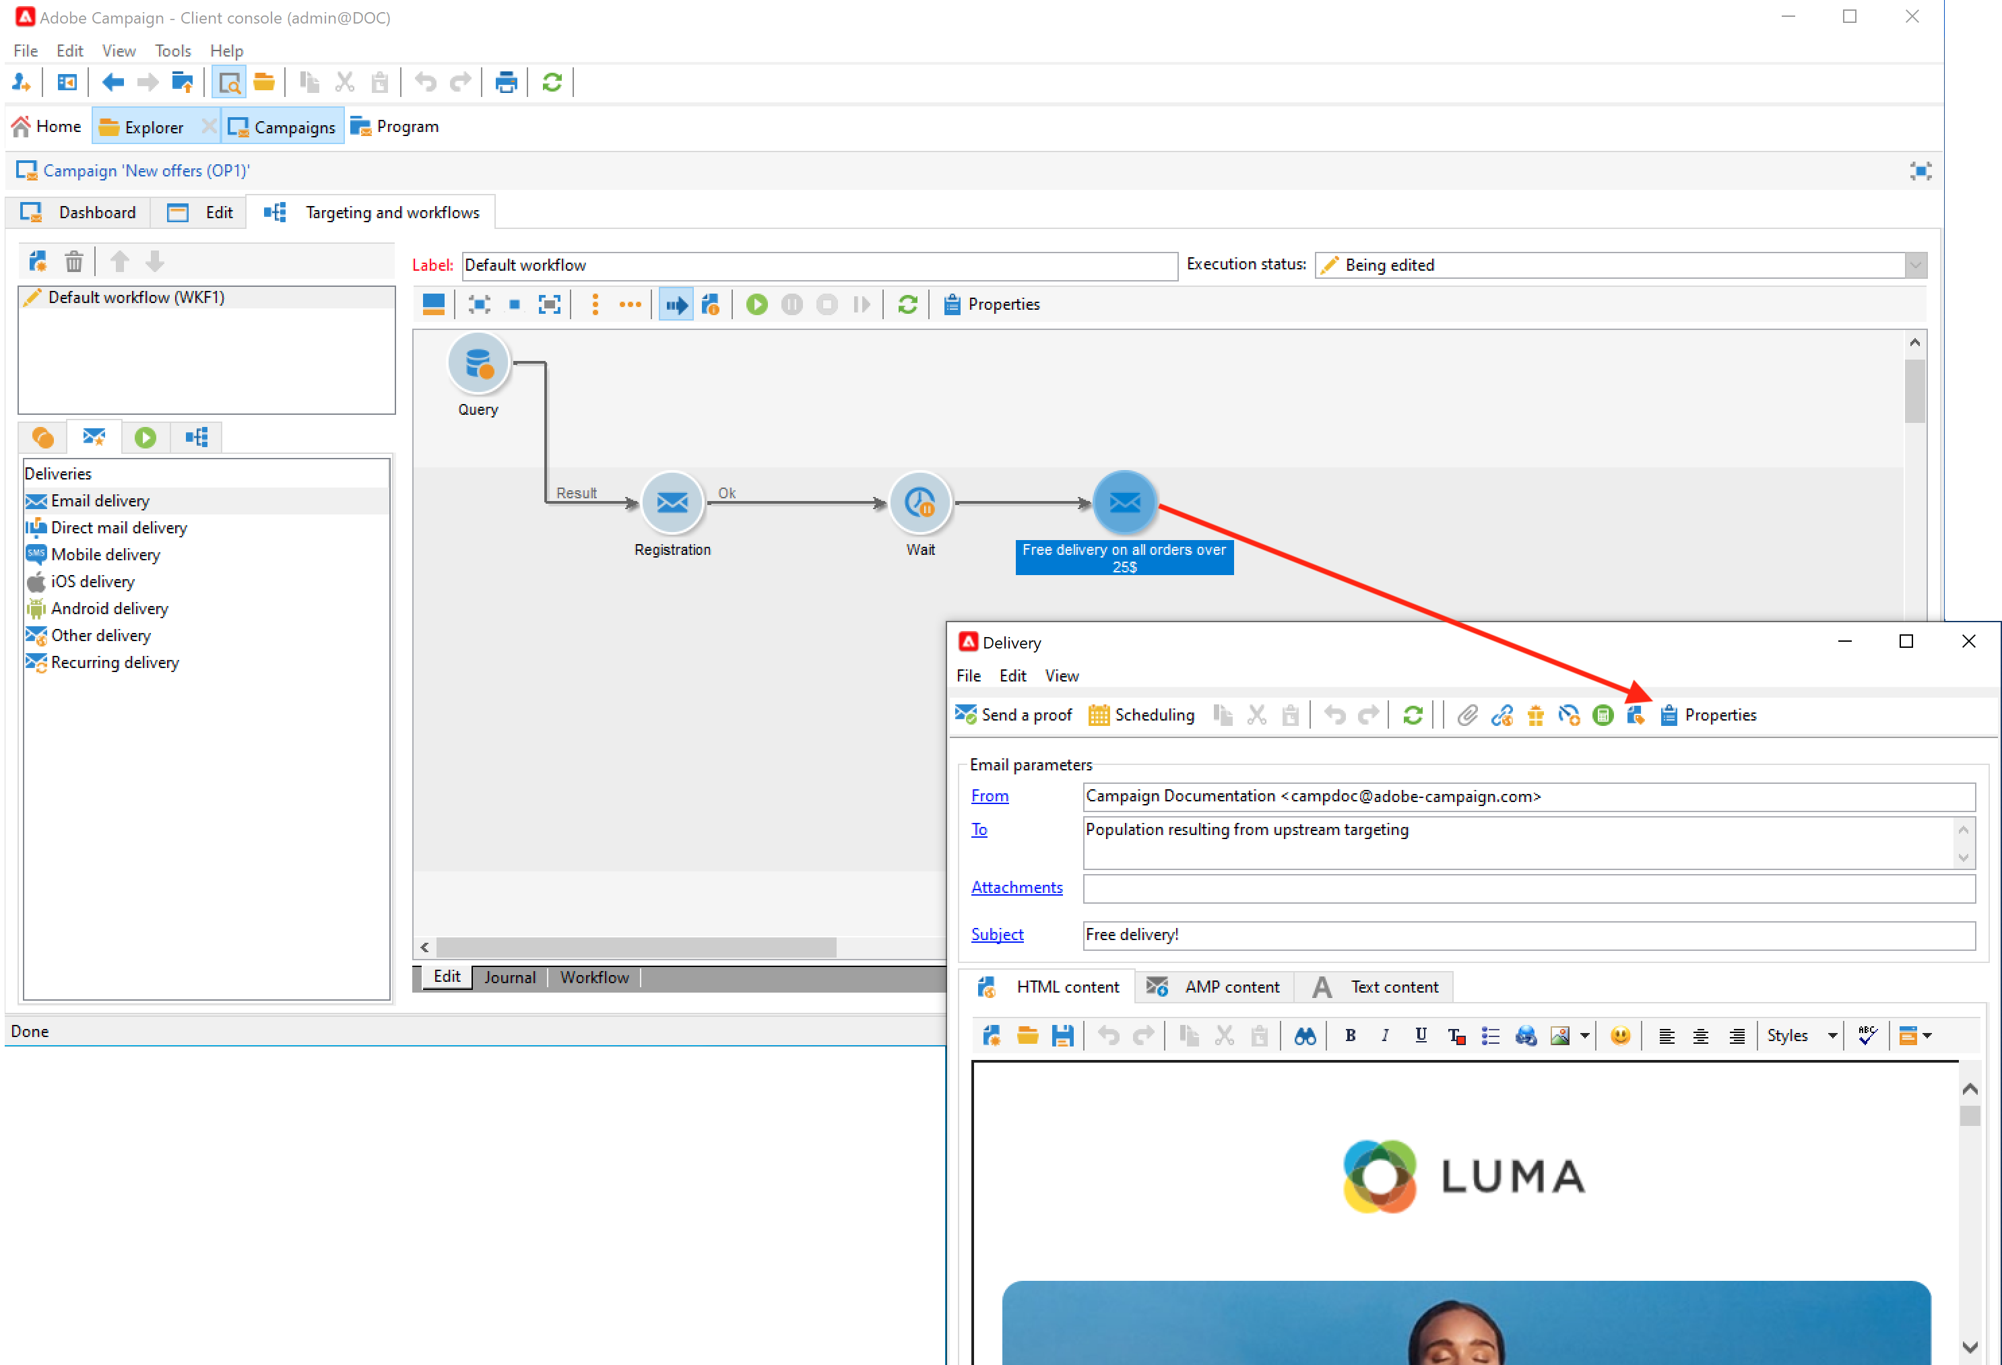Screen dimensions: 2002x1365
Task: Click the attachment paperclip icon
Action: [x=1467, y=716]
